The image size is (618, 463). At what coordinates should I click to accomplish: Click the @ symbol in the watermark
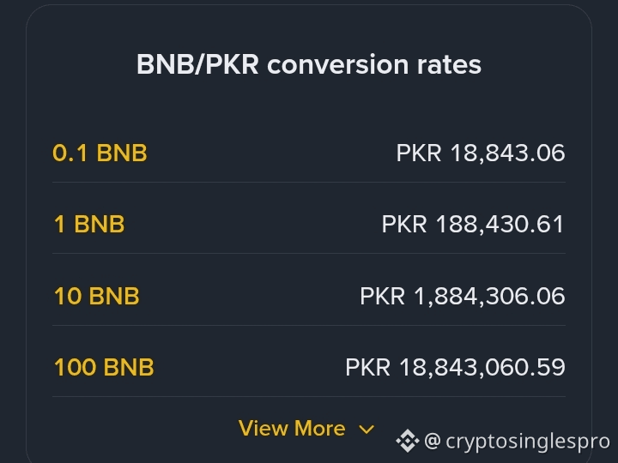[433, 441]
